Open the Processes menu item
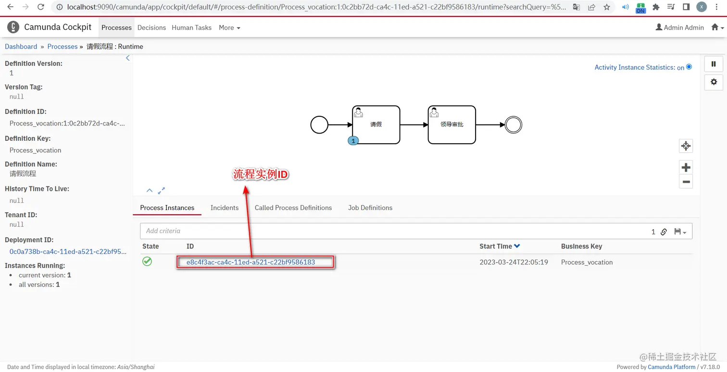 116,27
